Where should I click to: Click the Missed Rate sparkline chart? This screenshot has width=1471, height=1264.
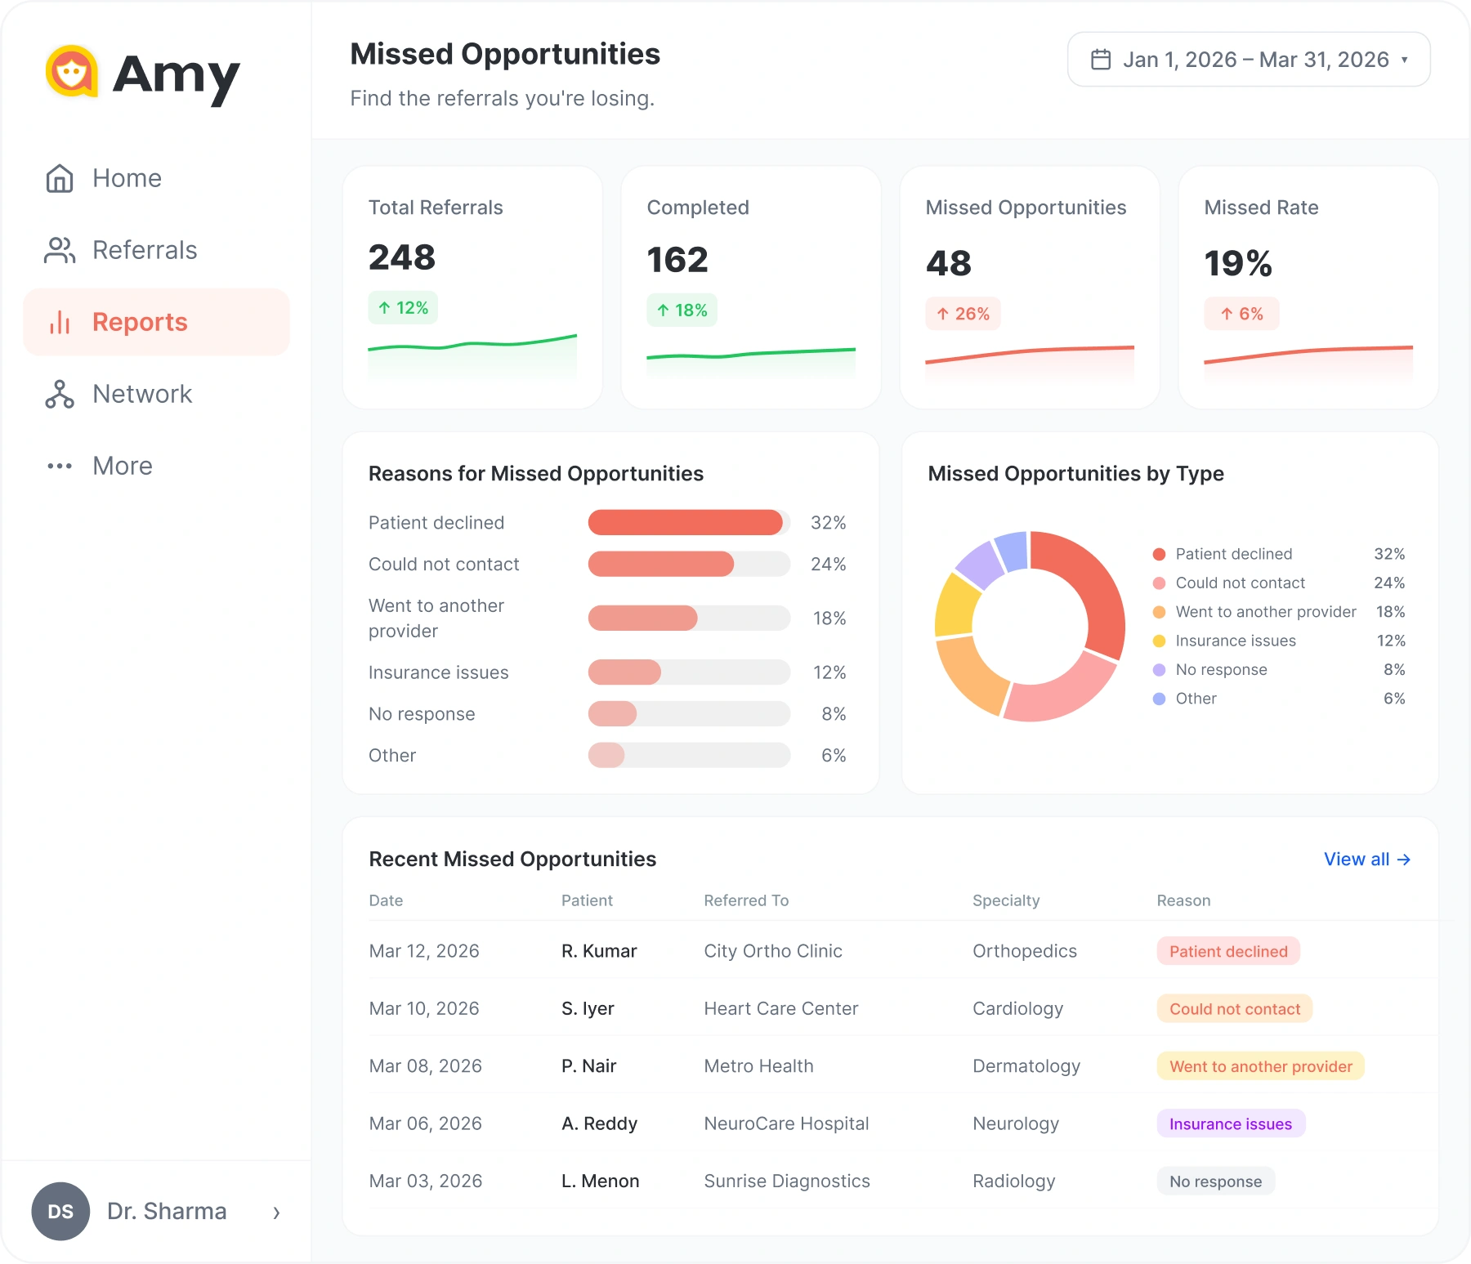click(1308, 364)
